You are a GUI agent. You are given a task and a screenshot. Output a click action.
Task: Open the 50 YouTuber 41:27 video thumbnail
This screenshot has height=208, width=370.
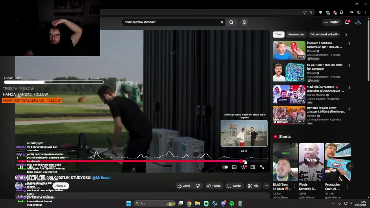tap(289, 72)
